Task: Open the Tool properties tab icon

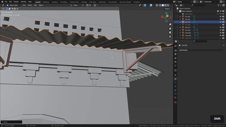Action: (x=176, y=46)
